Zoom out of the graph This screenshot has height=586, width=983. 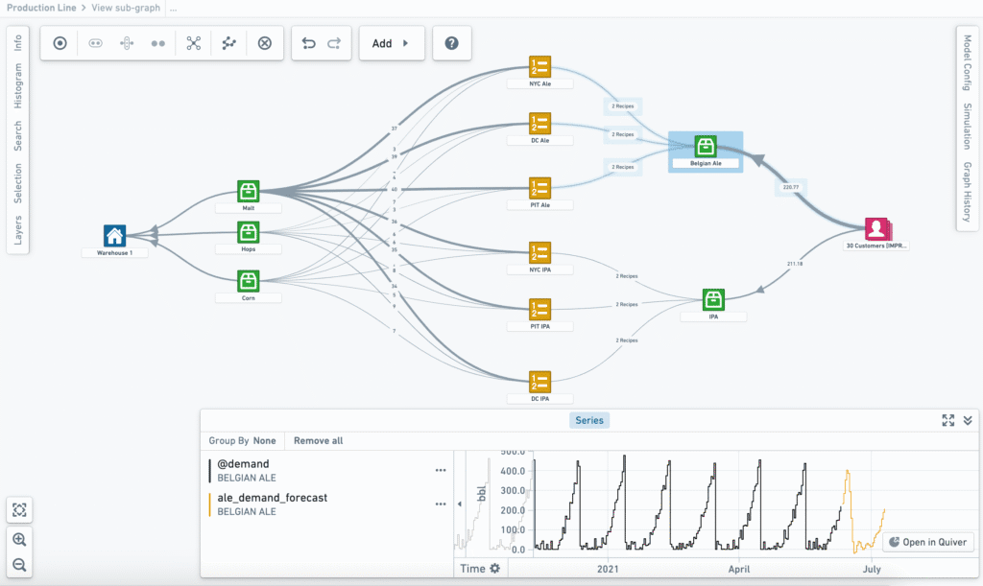pyautogui.click(x=19, y=565)
